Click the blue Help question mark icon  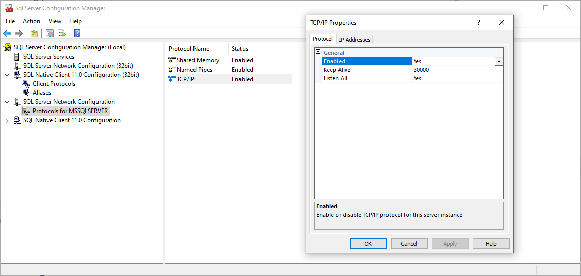pos(77,34)
